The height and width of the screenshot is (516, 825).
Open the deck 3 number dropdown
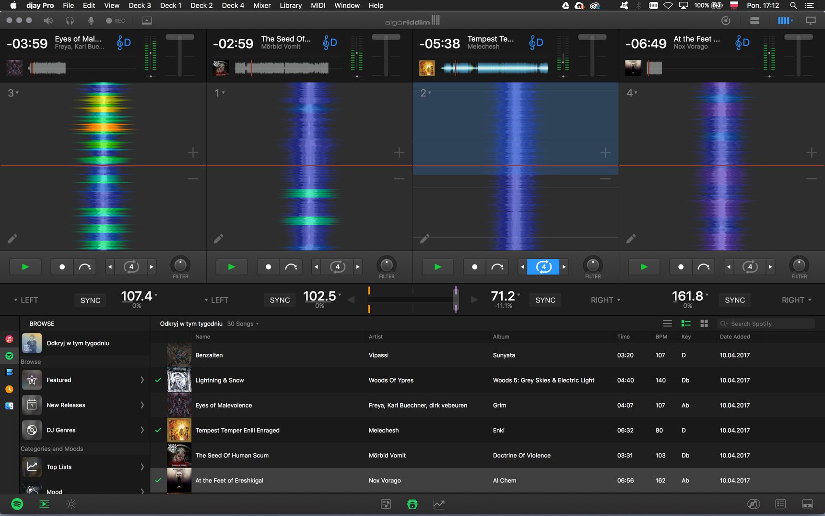(13, 93)
